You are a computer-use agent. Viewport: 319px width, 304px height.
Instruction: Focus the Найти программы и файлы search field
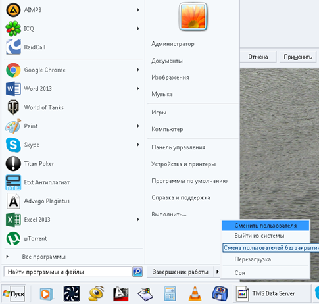[68, 272]
